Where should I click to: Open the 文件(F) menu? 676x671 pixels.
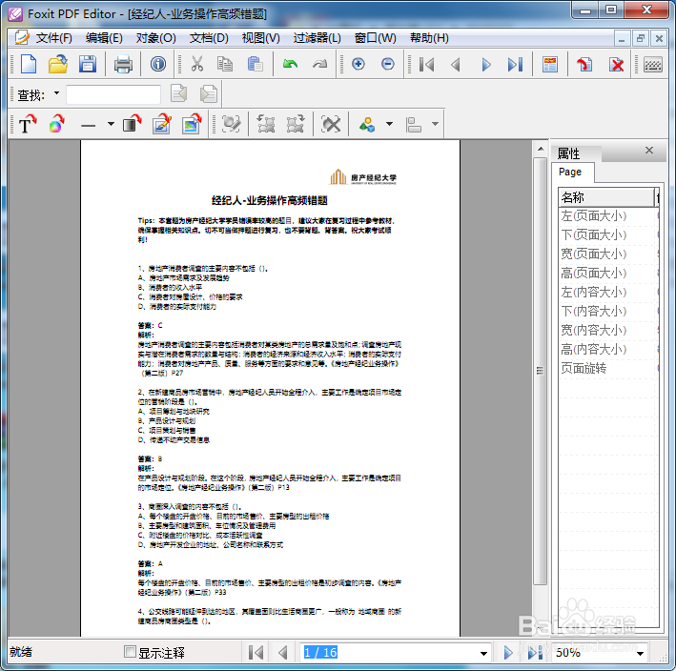[54, 38]
